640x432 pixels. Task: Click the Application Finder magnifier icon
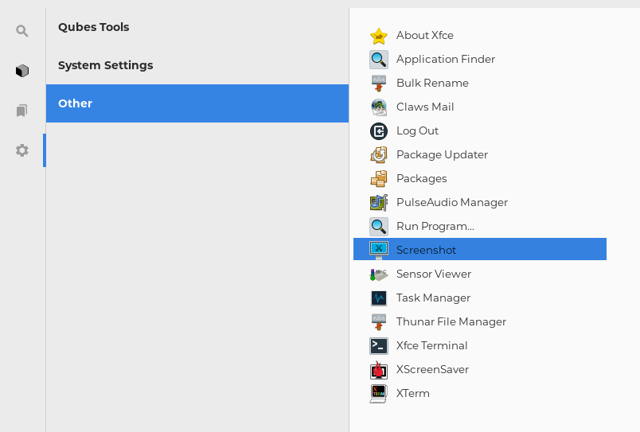(379, 60)
